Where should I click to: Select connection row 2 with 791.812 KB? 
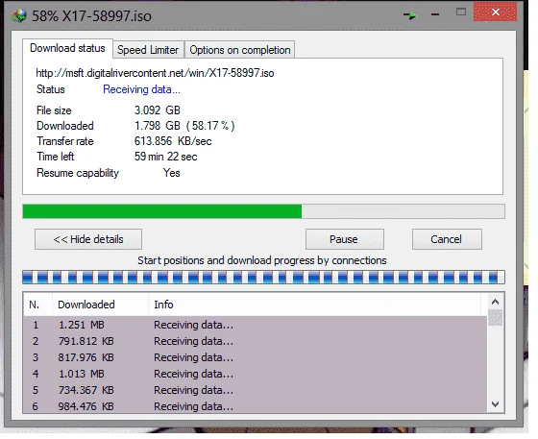point(256,341)
